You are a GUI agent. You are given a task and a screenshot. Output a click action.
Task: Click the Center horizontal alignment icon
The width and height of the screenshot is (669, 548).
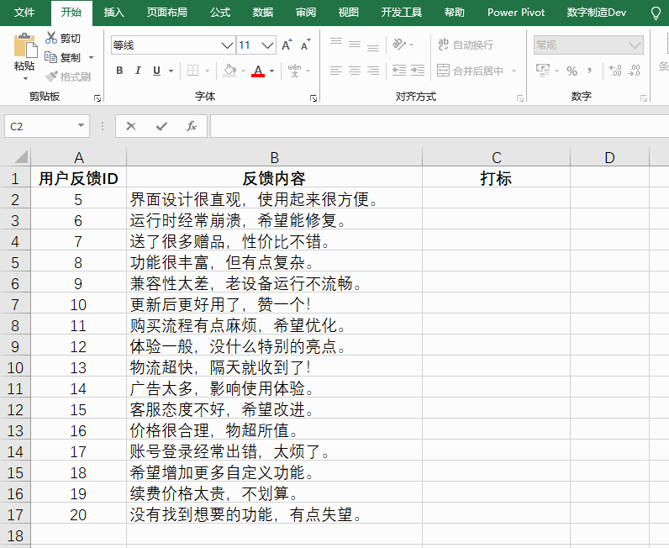354,71
